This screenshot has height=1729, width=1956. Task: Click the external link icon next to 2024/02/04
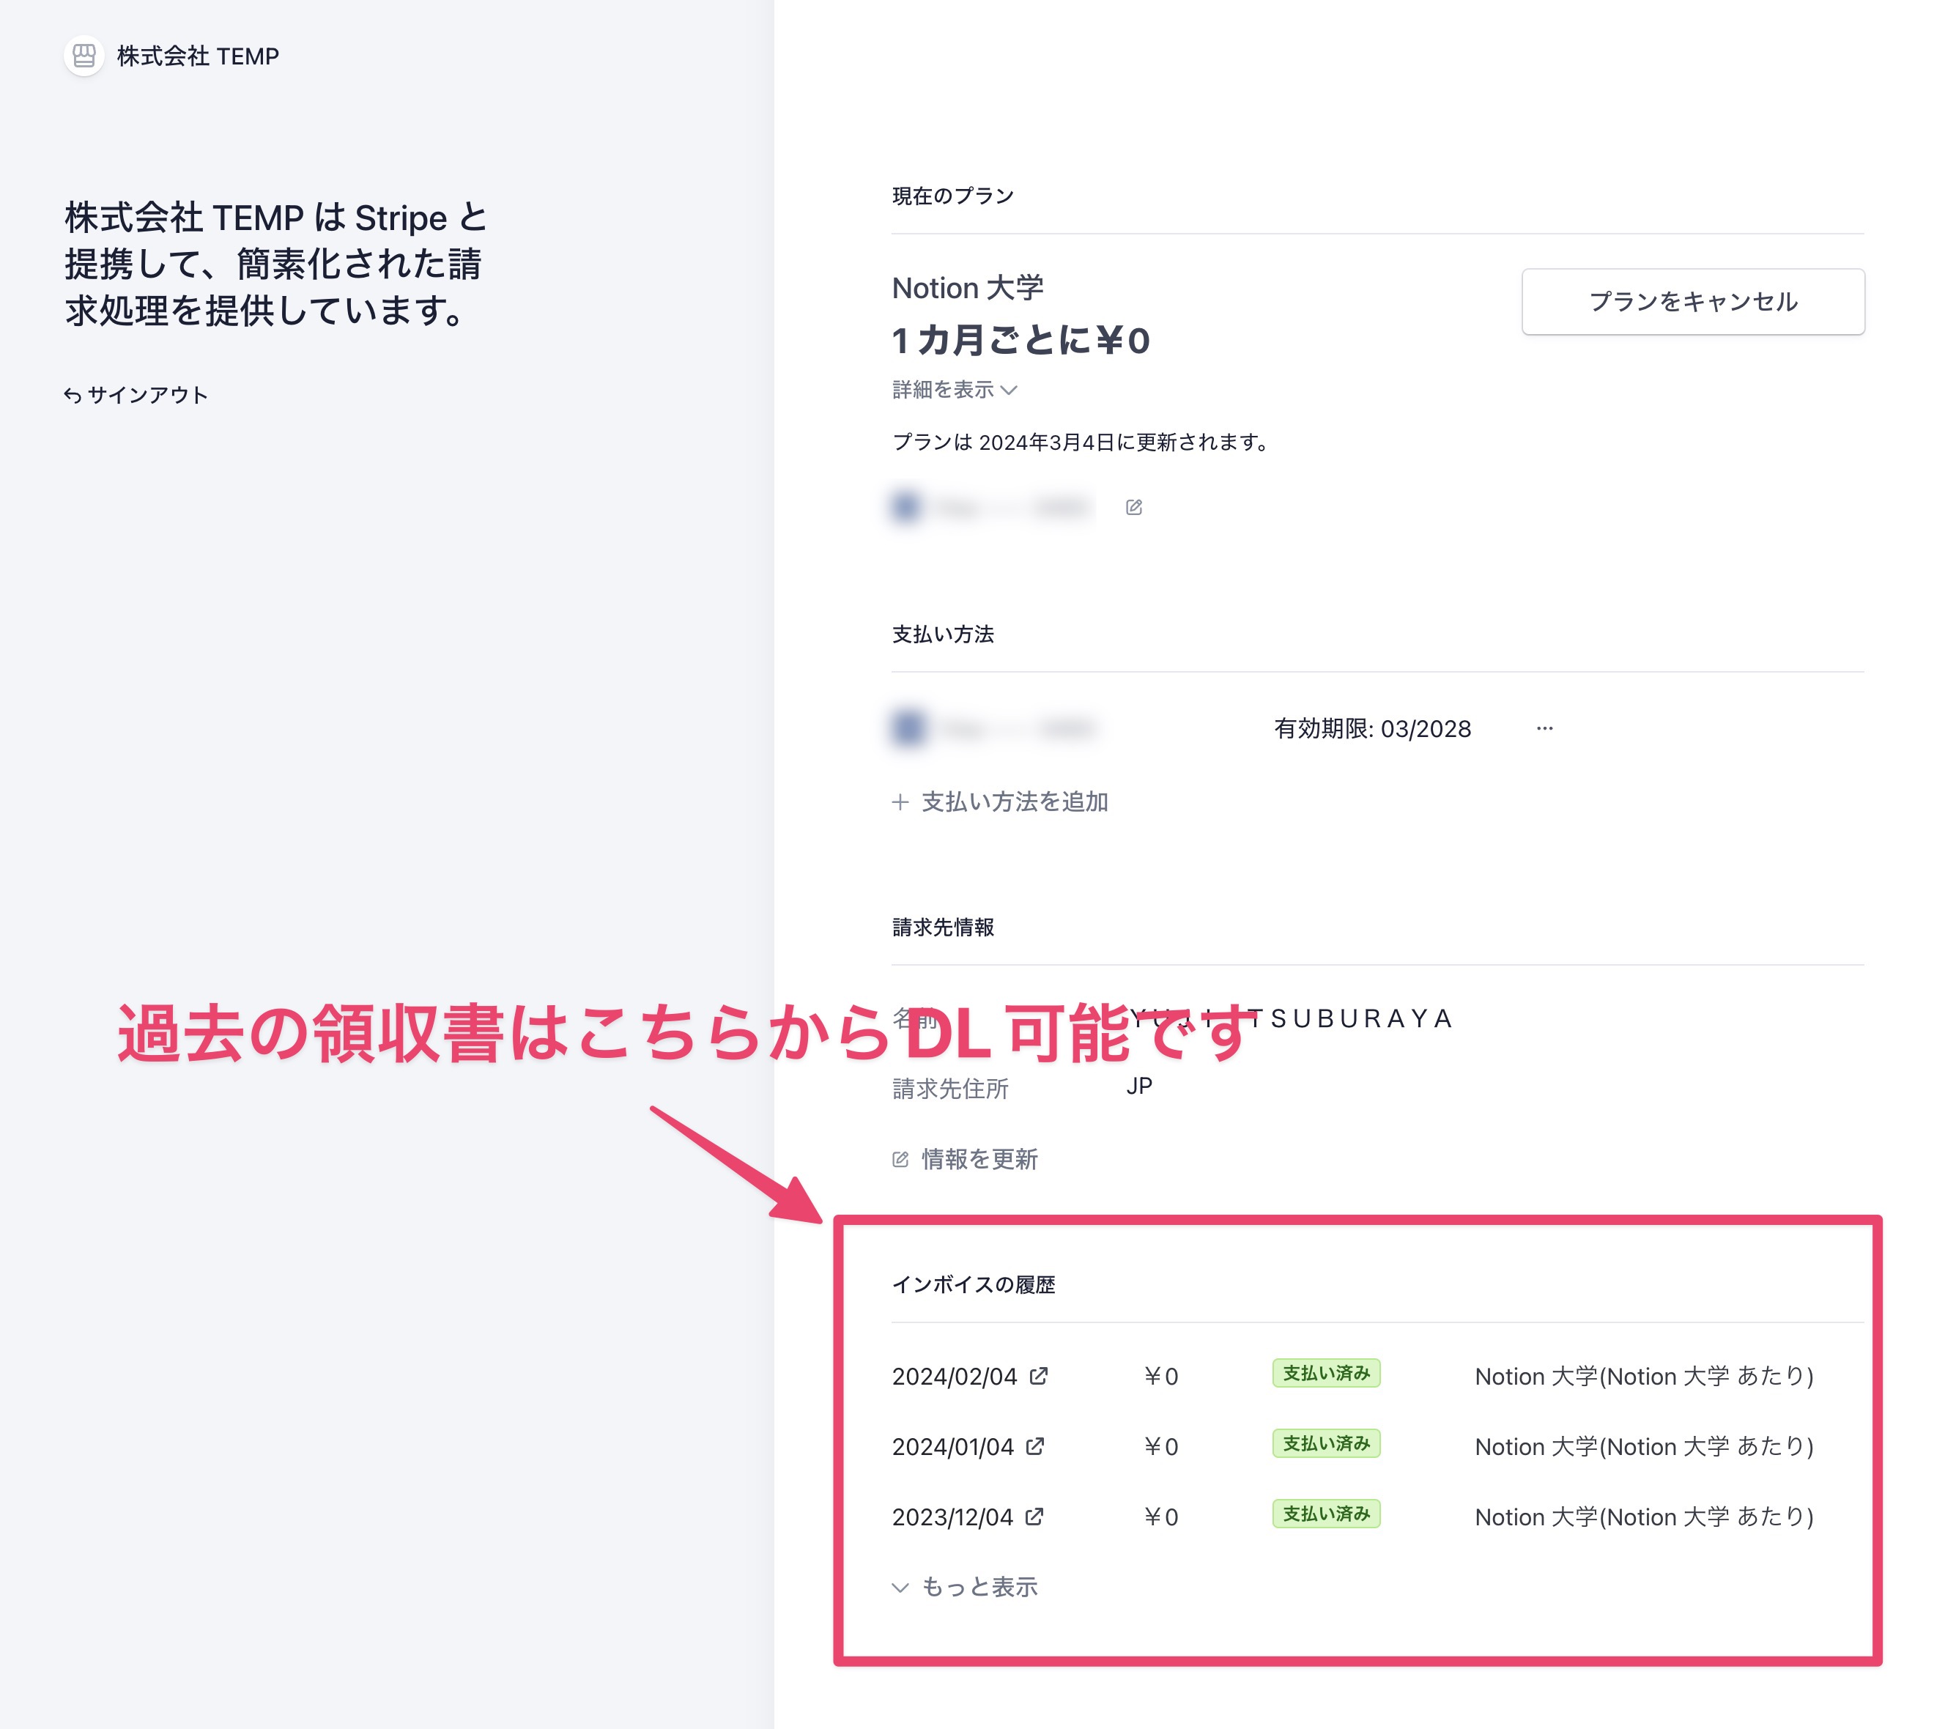1038,1376
